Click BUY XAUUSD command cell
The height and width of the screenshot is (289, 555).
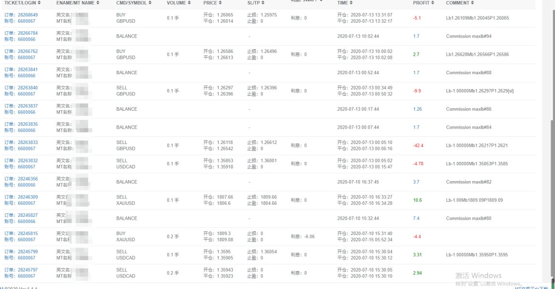(125, 236)
